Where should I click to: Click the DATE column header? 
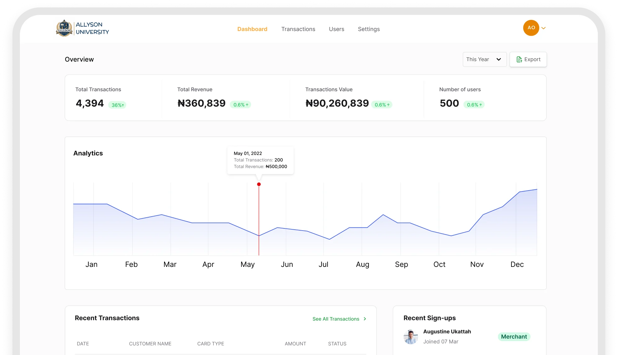pyautogui.click(x=83, y=344)
